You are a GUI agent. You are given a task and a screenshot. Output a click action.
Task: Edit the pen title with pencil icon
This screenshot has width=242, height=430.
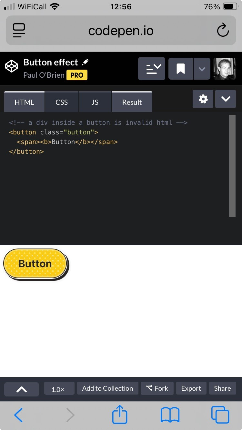(85, 62)
